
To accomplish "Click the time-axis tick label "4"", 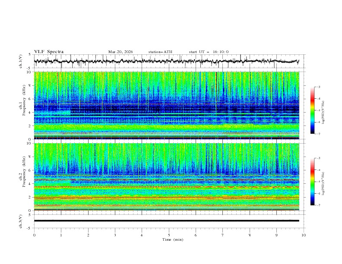I will 142,235.
